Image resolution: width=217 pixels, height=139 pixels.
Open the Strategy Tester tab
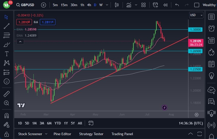[91, 134]
